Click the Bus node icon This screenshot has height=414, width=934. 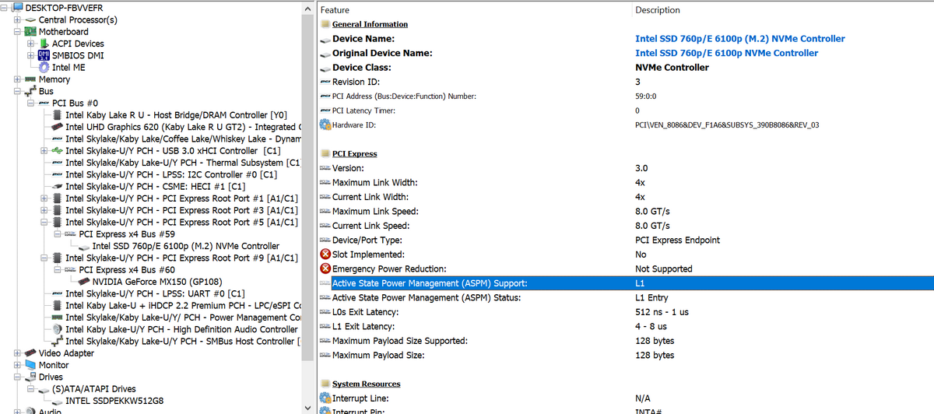30,91
